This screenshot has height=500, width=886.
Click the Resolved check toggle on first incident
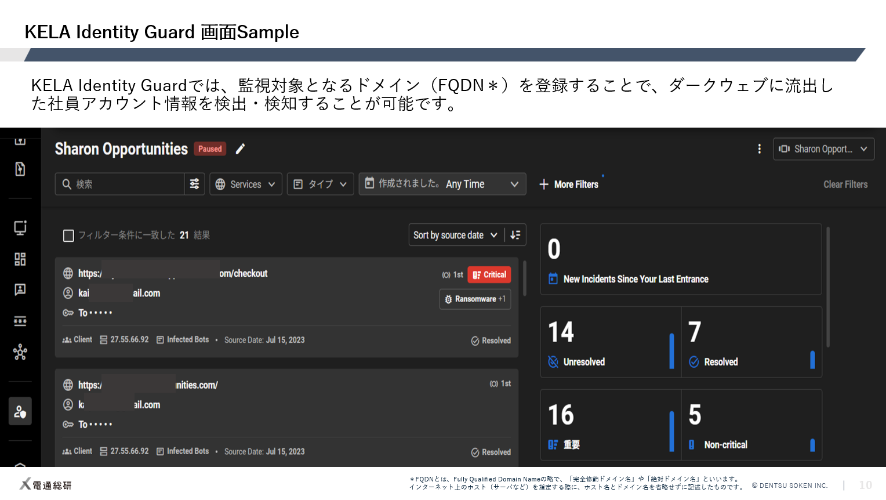(x=491, y=340)
